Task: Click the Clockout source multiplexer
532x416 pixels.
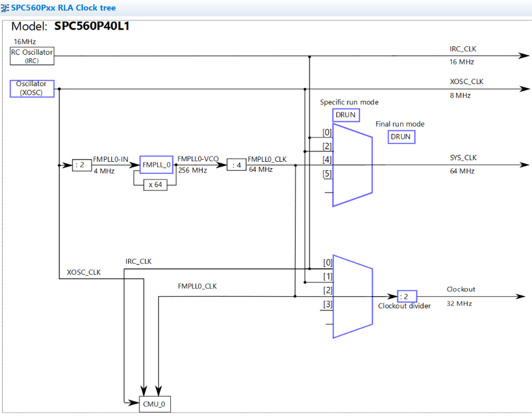Action: pos(353,296)
